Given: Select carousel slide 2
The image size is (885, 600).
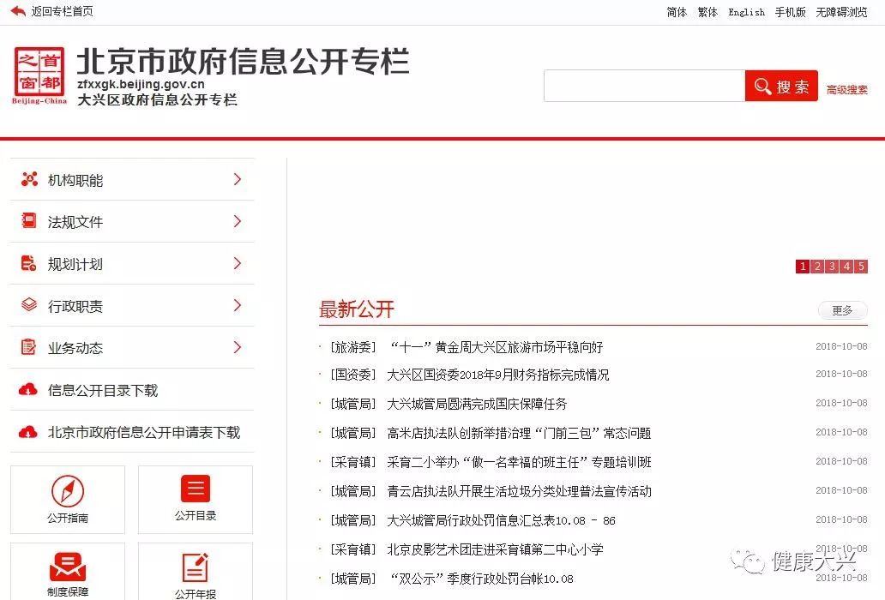Looking at the screenshot, I should 817,267.
